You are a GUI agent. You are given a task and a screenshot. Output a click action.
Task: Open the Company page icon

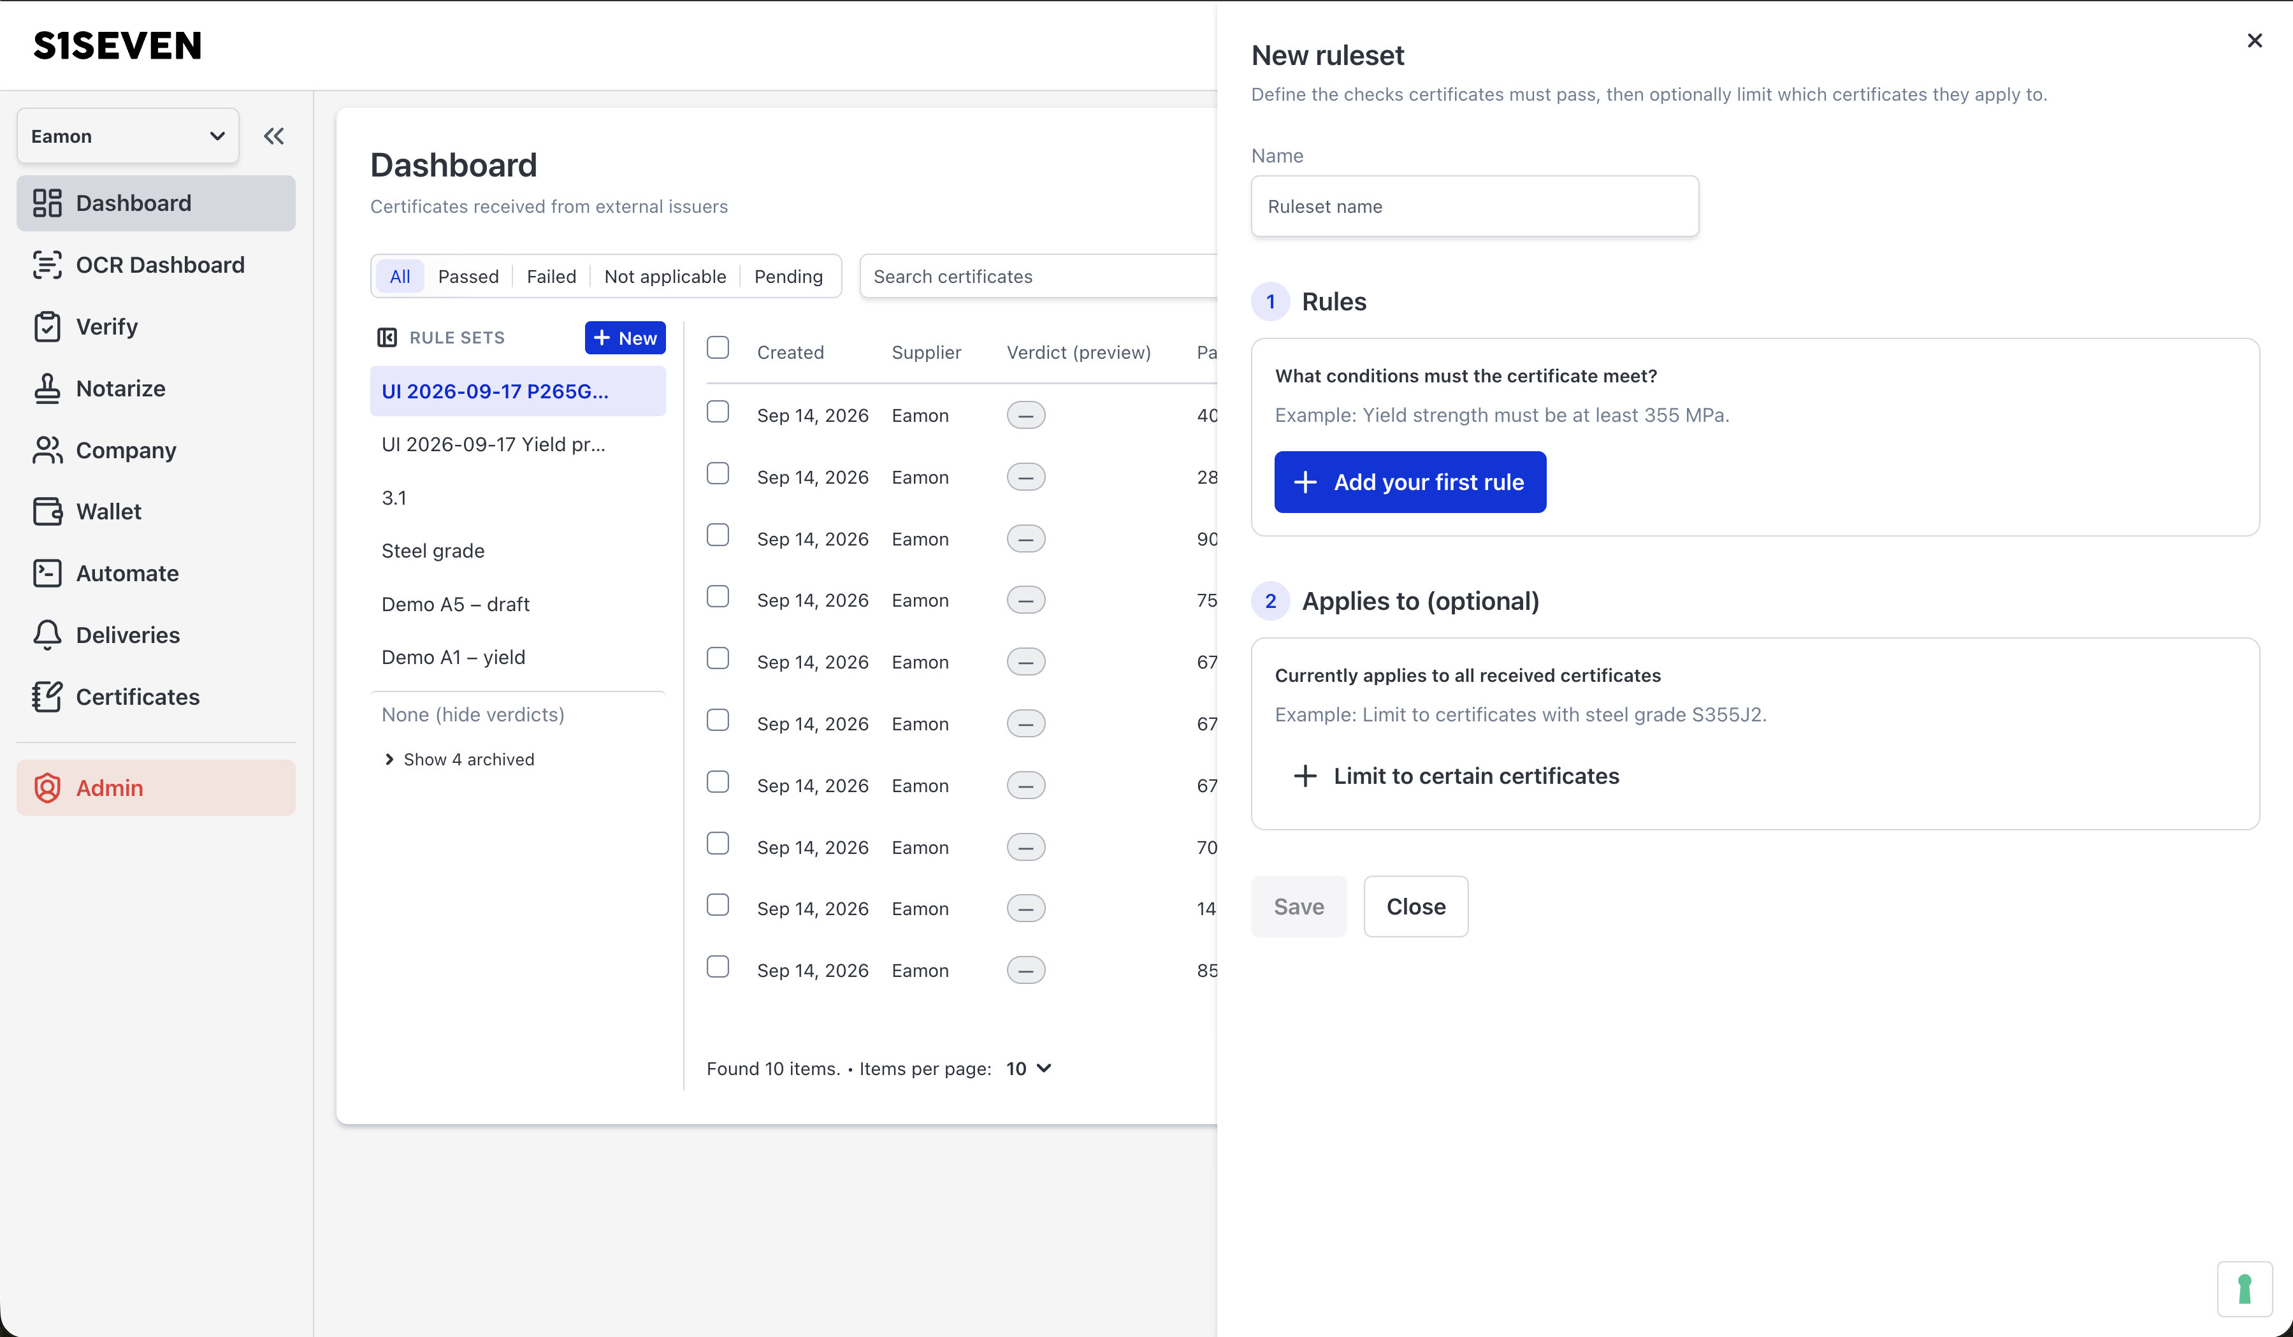coord(47,451)
